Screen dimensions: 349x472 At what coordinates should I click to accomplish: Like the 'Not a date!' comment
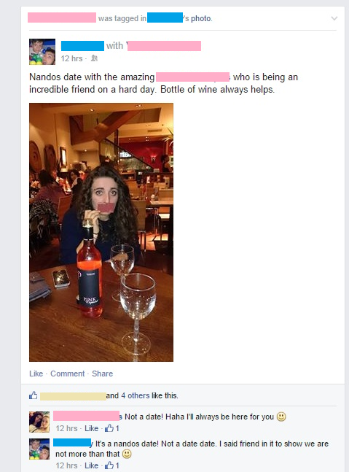91,428
